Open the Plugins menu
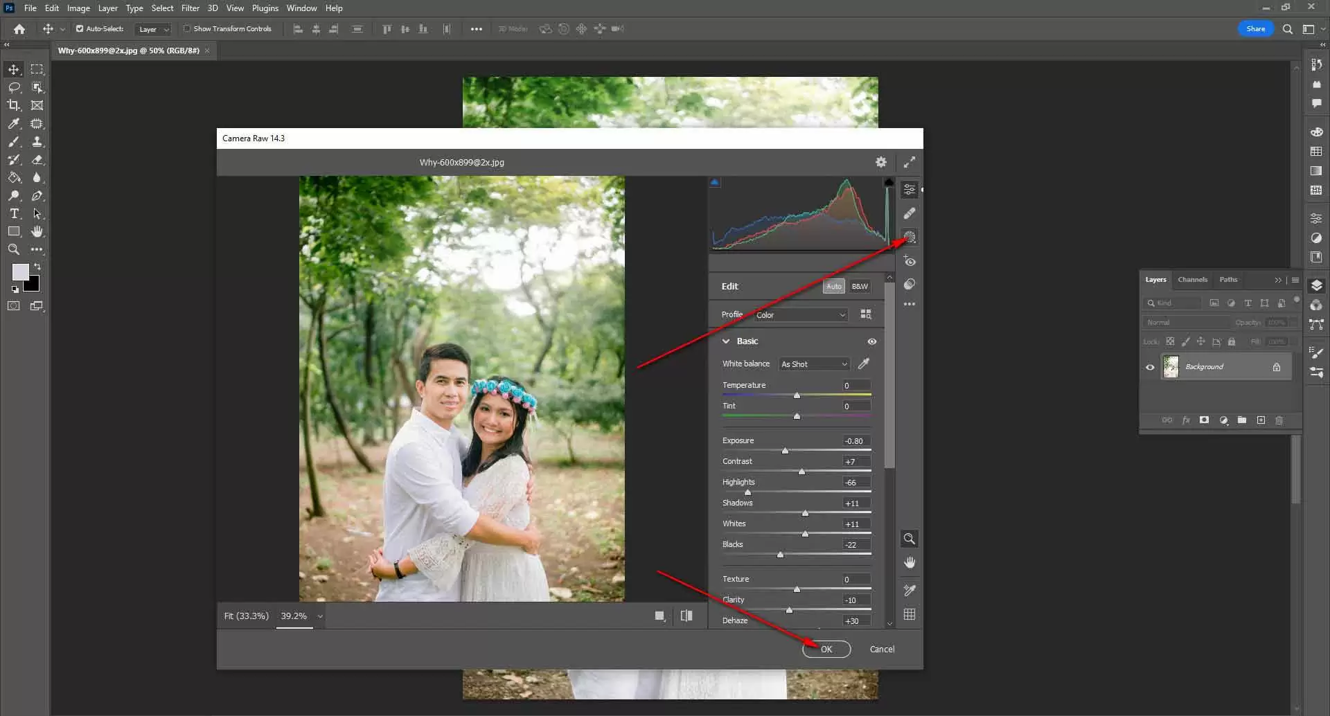Image resolution: width=1330 pixels, height=716 pixels. 265,8
